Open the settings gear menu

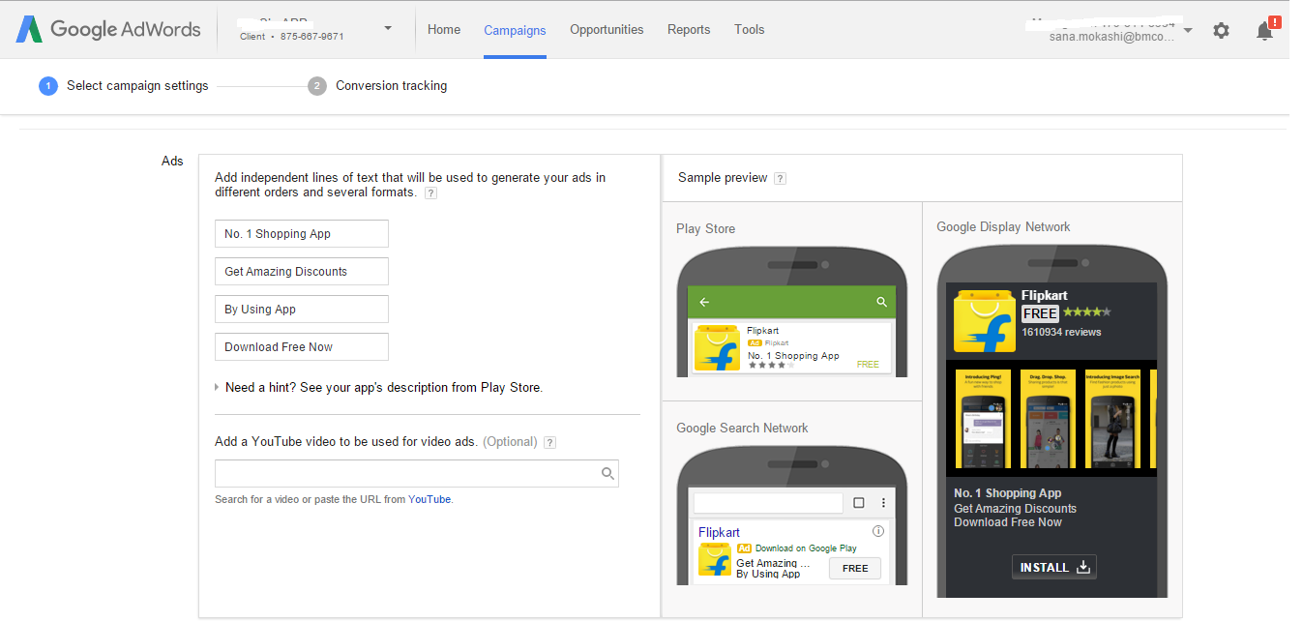[1221, 30]
